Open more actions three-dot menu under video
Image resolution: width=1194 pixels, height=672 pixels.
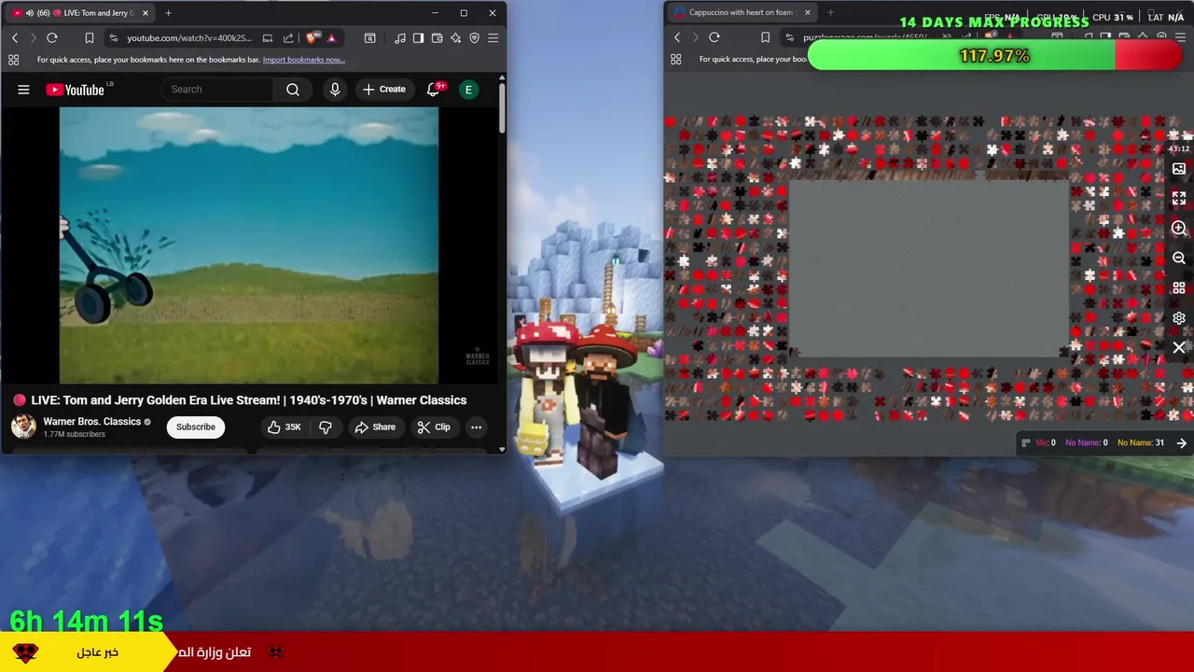(x=476, y=427)
